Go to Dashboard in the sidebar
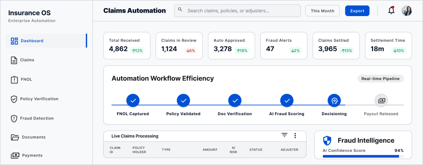 tap(46, 41)
